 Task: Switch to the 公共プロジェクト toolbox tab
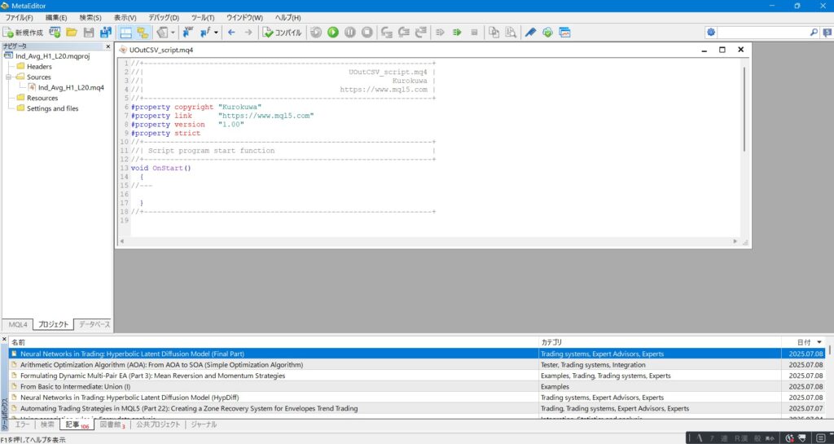tap(158, 424)
